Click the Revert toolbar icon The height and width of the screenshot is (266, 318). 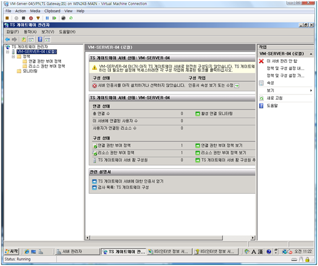(71, 18)
